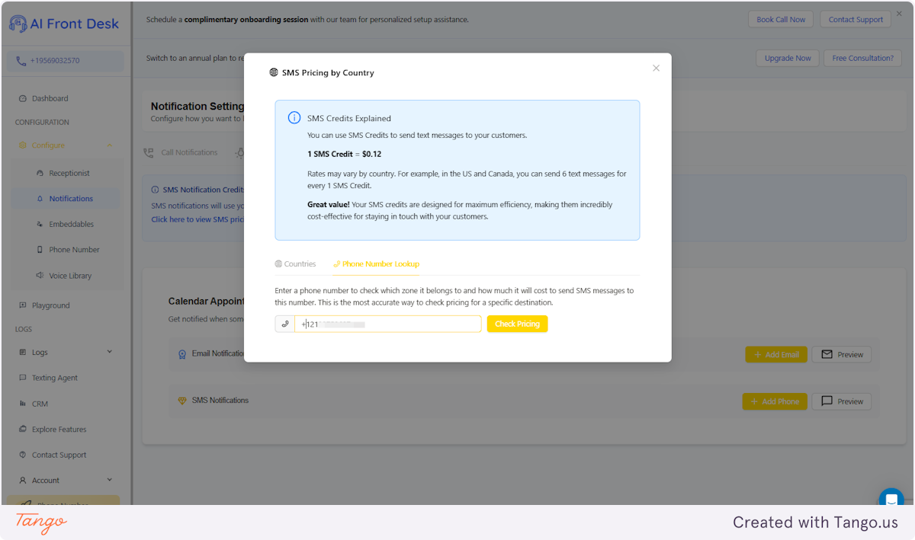The width and height of the screenshot is (915, 540).
Task: Click the Notifications bell icon in sidebar
Action: pyautogui.click(x=40, y=198)
